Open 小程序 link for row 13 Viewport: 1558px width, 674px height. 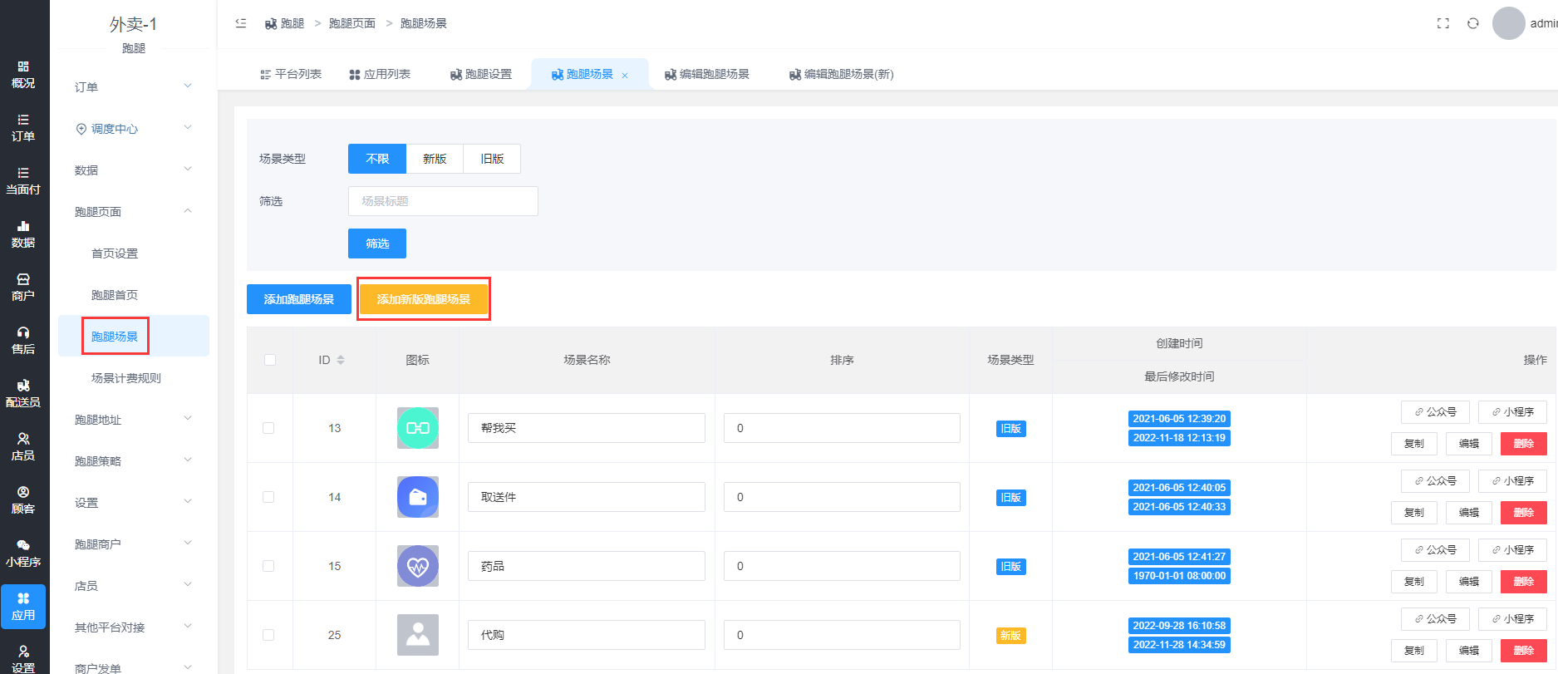pyautogui.click(x=1512, y=412)
